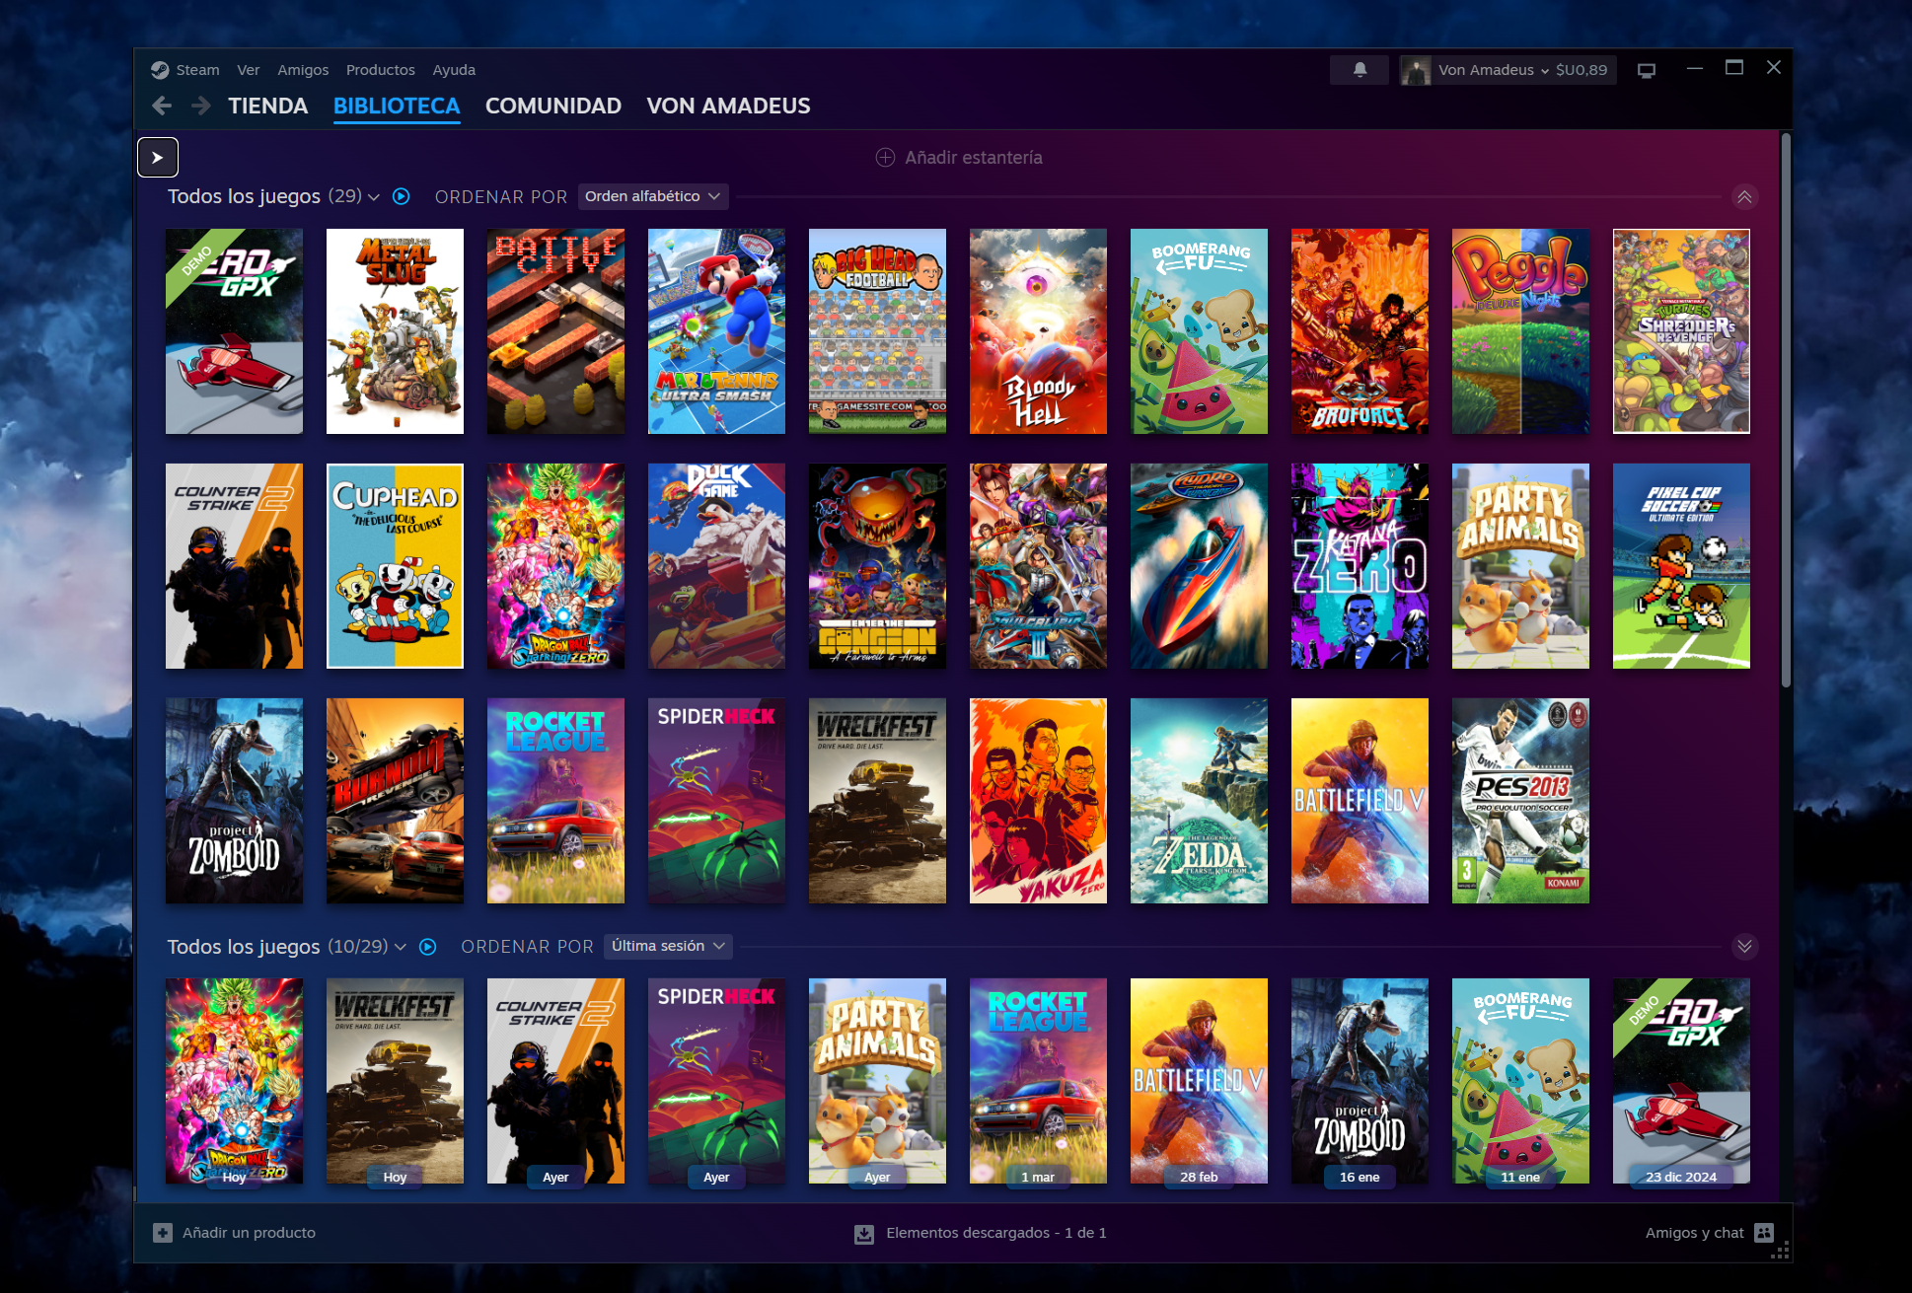Collapse first shelf with the double chevron

click(1744, 197)
